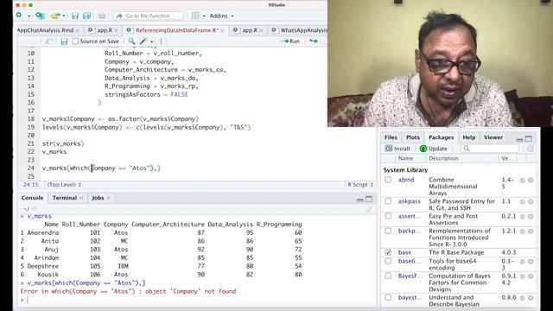Load the assertthat package checkbox
This screenshot has width=553, height=311.
[388, 216]
